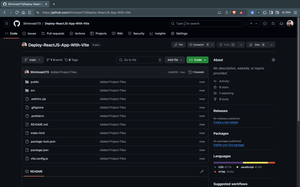This screenshot has width=300, height=187.
Task: Close the ShrinivasV73 browser tab
Action: click(46, 4)
